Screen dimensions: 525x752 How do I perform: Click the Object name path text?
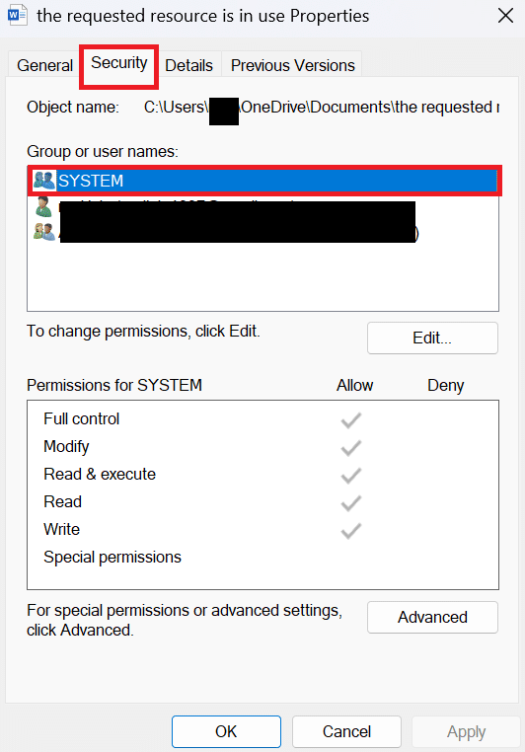coord(322,107)
